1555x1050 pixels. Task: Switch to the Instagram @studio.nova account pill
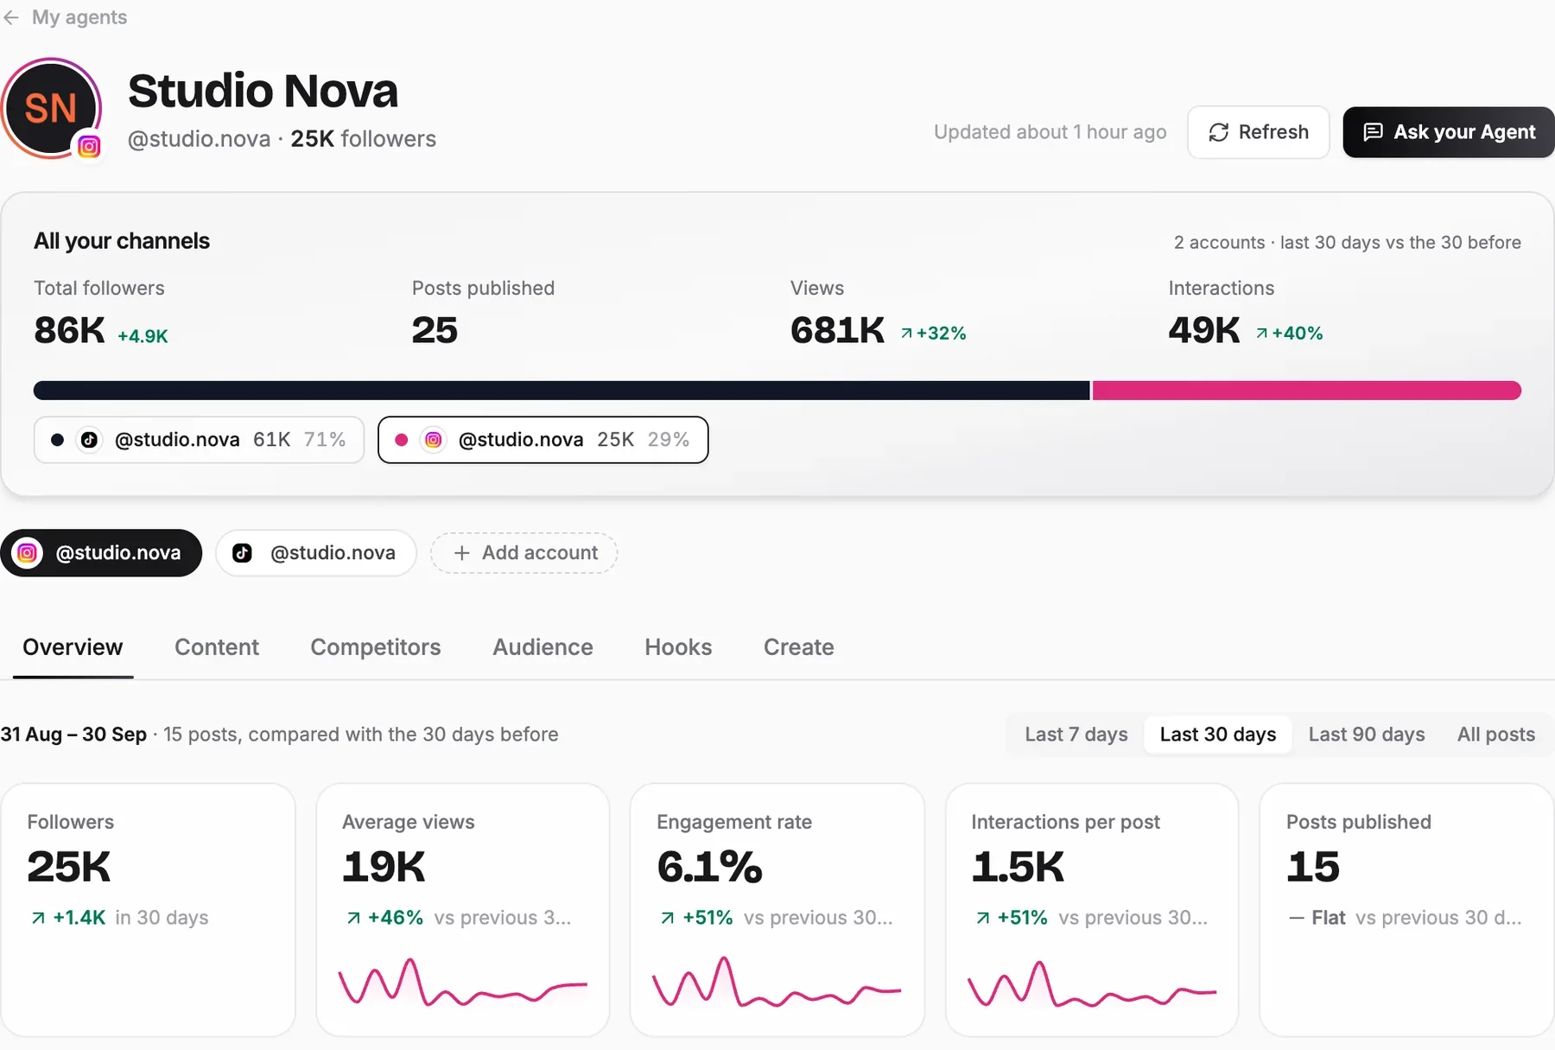tap(101, 553)
